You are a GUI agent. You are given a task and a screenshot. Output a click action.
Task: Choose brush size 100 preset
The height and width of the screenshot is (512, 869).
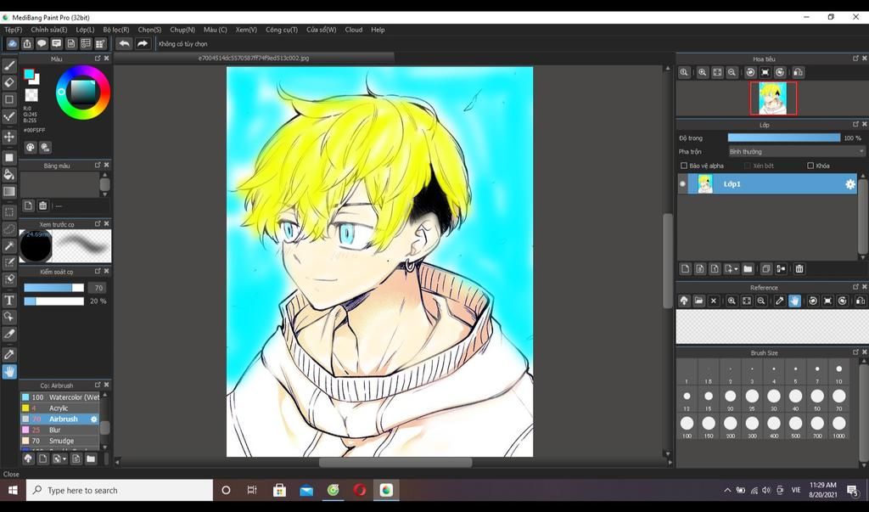[x=687, y=426]
